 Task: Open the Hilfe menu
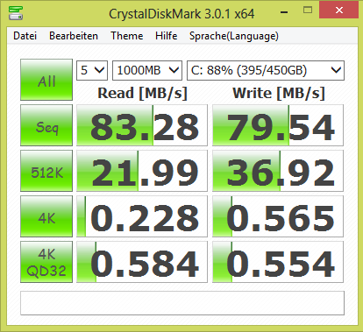pos(167,36)
